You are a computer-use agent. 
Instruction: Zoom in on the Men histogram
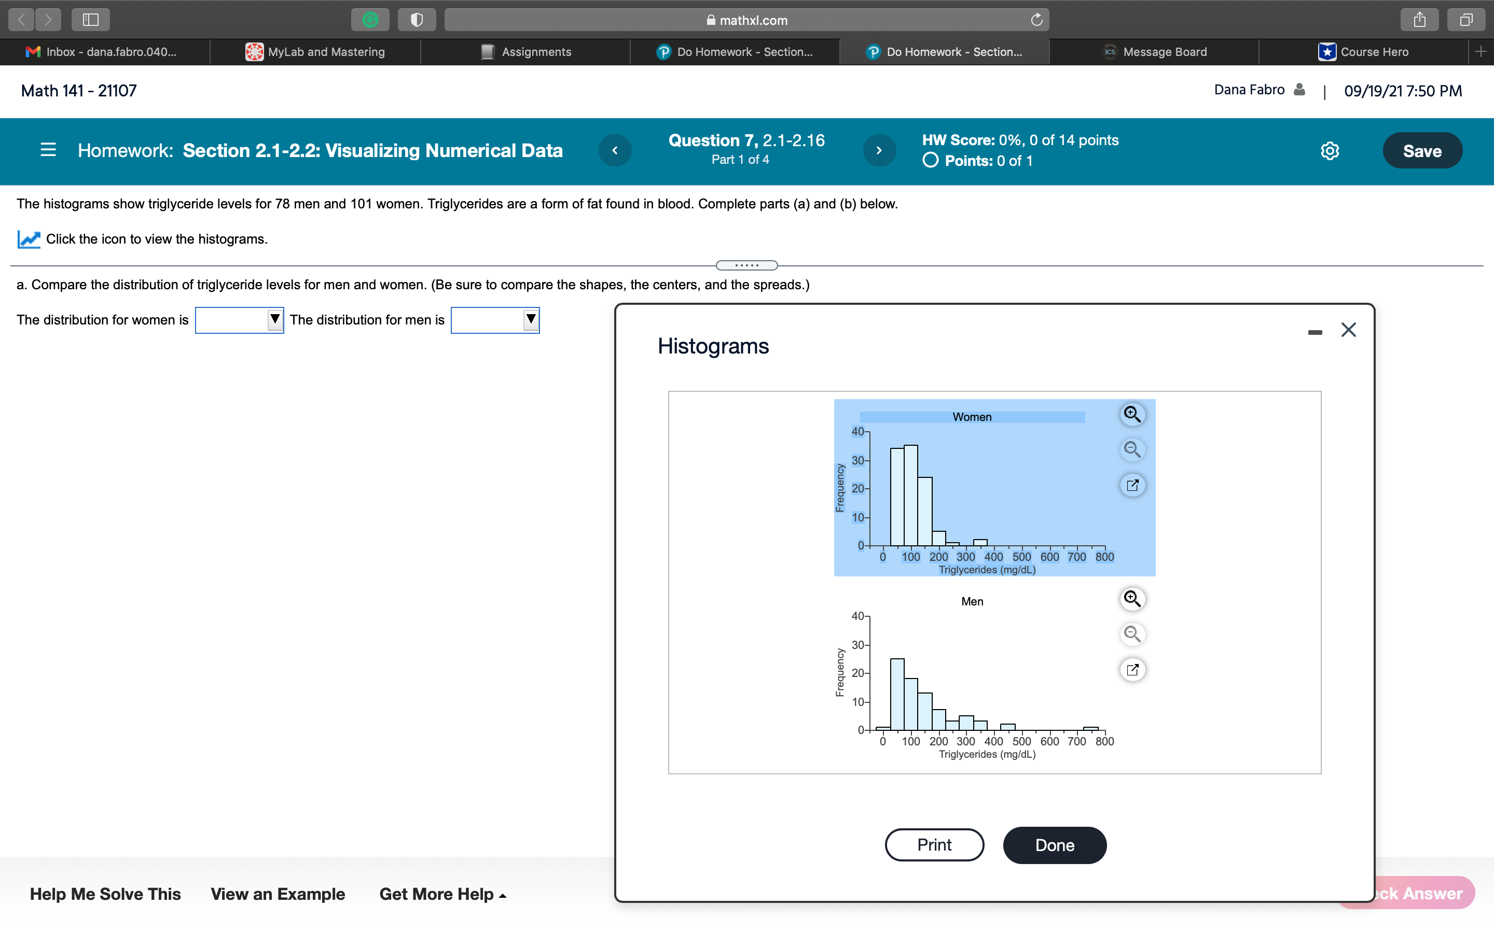click(1131, 599)
